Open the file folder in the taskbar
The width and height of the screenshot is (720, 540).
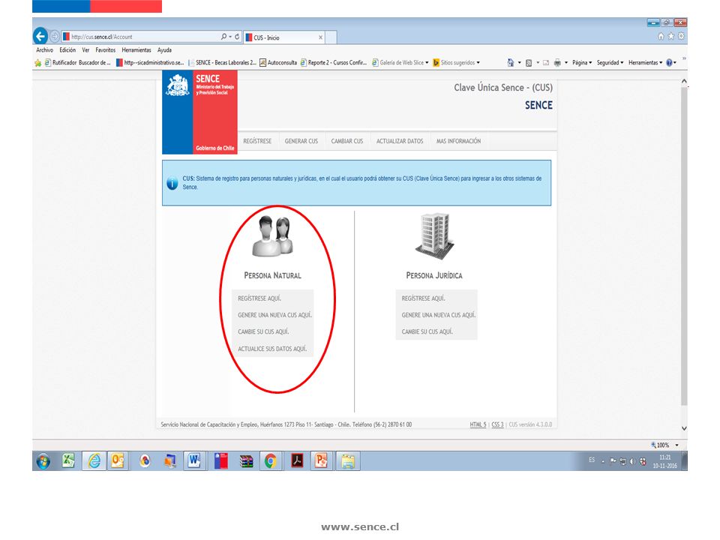tap(348, 460)
